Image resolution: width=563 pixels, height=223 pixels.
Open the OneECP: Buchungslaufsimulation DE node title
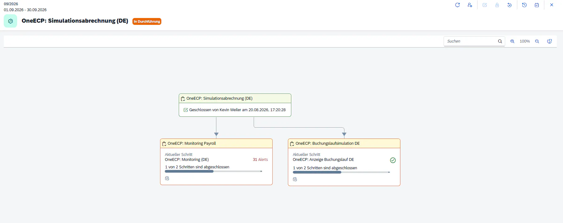point(328,143)
